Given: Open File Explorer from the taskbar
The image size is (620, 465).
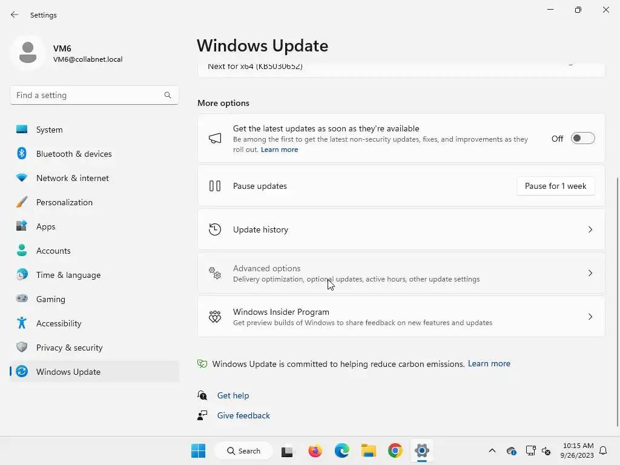Looking at the screenshot, I should [x=369, y=450].
